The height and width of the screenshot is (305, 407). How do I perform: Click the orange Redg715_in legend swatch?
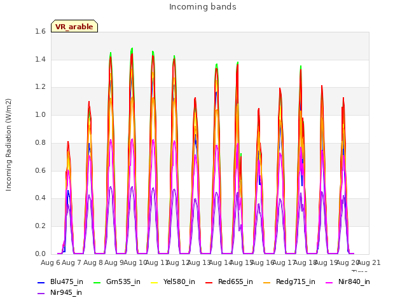coord(267,282)
